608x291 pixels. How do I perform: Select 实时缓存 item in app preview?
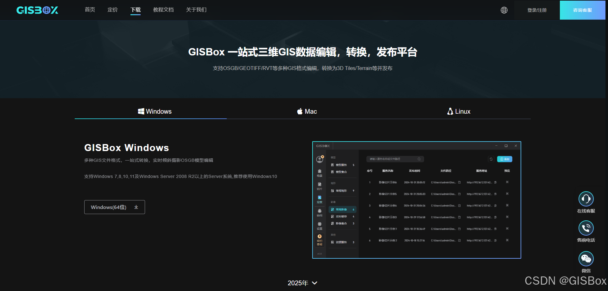[343, 217]
